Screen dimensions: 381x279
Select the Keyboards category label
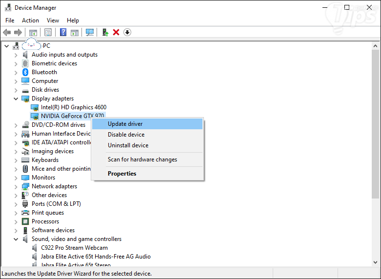coord(45,160)
